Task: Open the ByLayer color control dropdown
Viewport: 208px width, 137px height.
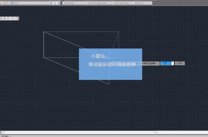Action: [74, 3]
